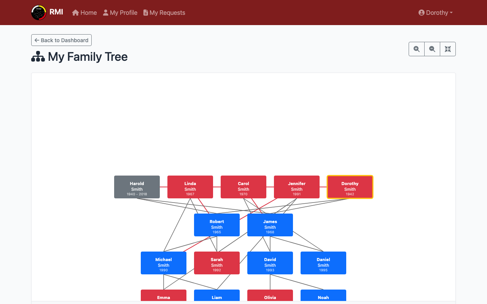This screenshot has width=487, height=304.
Task: Click the Back to Dashboard button
Action: [x=61, y=40]
